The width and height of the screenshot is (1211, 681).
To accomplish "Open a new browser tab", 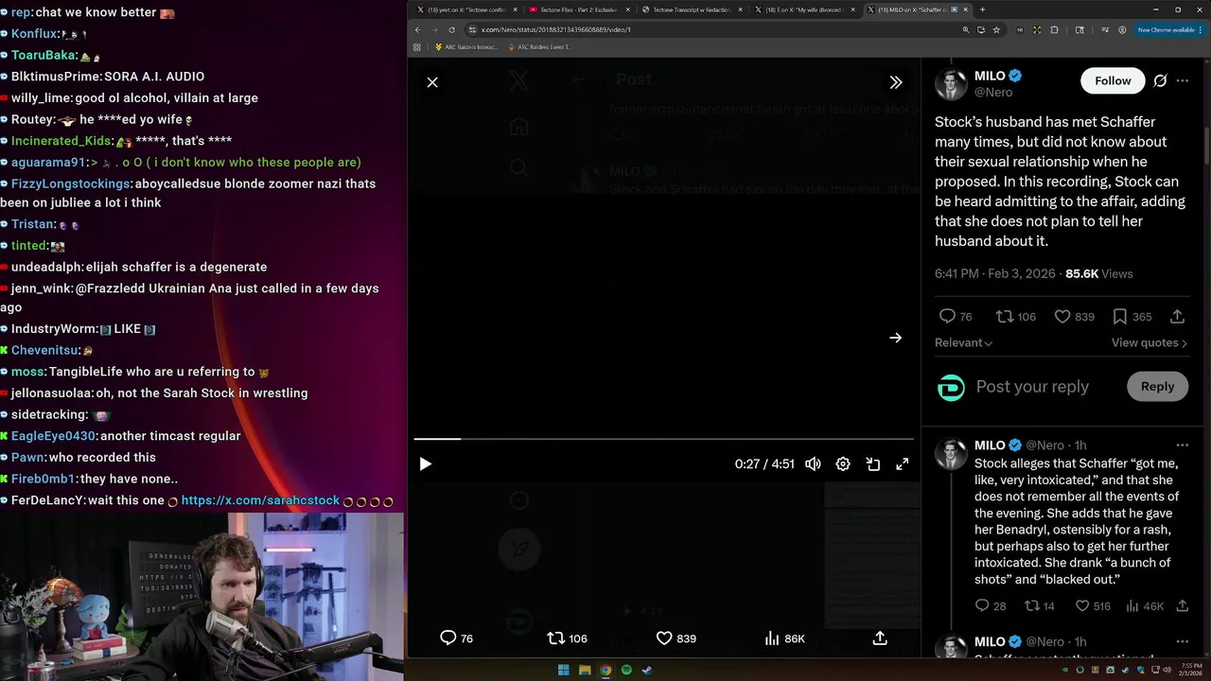I will click(982, 9).
